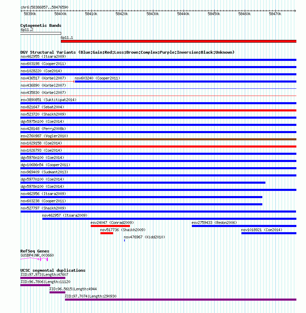Click the brown complex bar under esv2760987 (Vogler2010)

pos(159,139)
